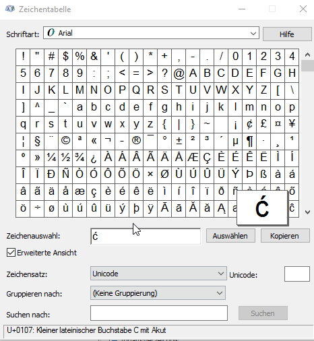Pick the lowercase ø with stroke cell

51,208
